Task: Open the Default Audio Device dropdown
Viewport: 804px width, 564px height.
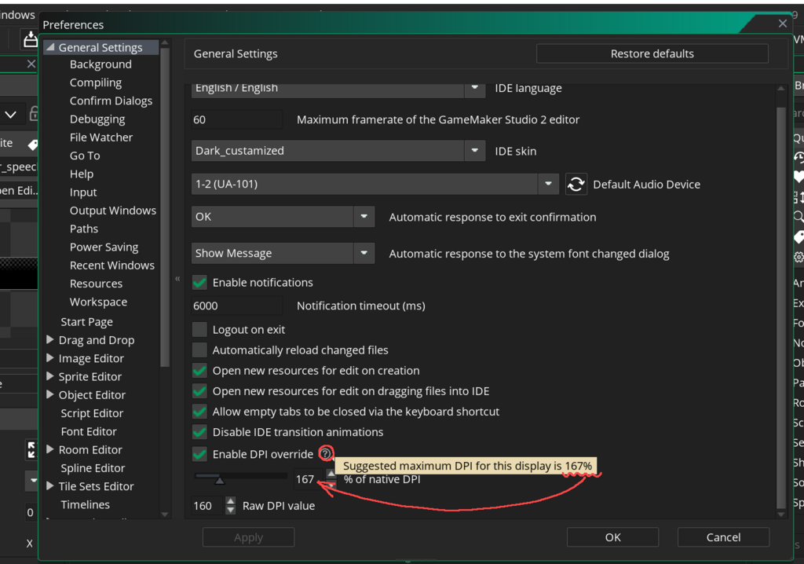Action: click(x=548, y=184)
